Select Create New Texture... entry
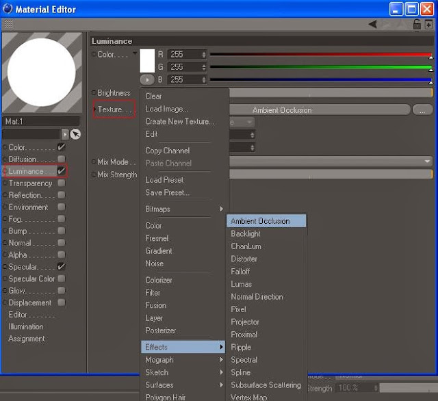Viewport: 438px width, 401px height. coord(179,121)
